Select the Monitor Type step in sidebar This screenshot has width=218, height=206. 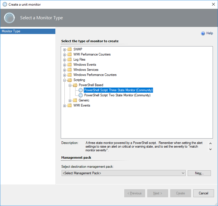[28, 31]
